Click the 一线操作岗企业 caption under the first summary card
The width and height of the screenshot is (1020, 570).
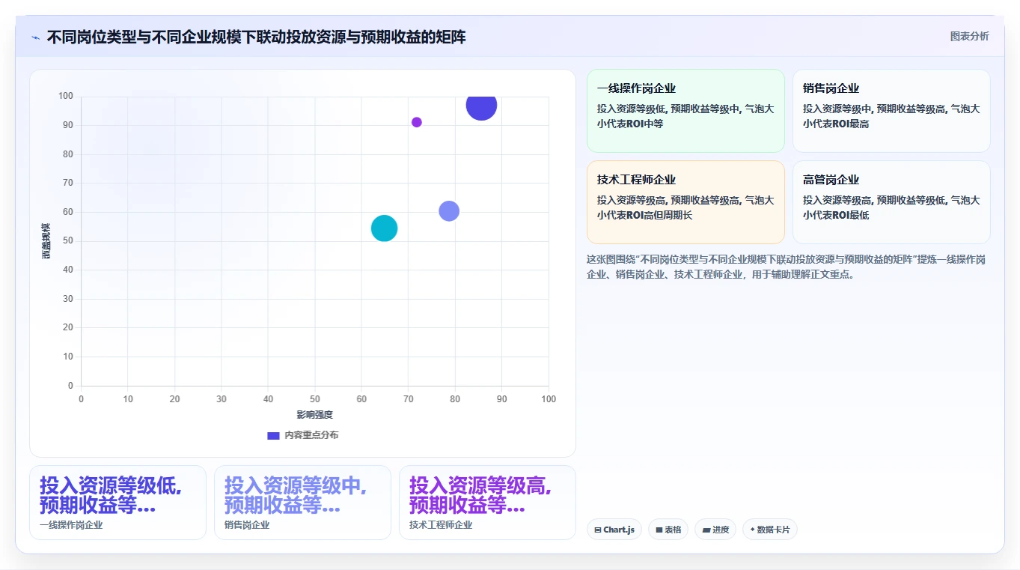[71, 525]
